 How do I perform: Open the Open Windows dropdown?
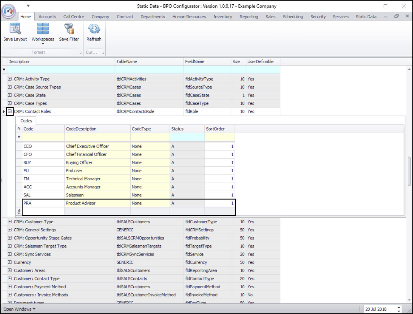pos(19,309)
